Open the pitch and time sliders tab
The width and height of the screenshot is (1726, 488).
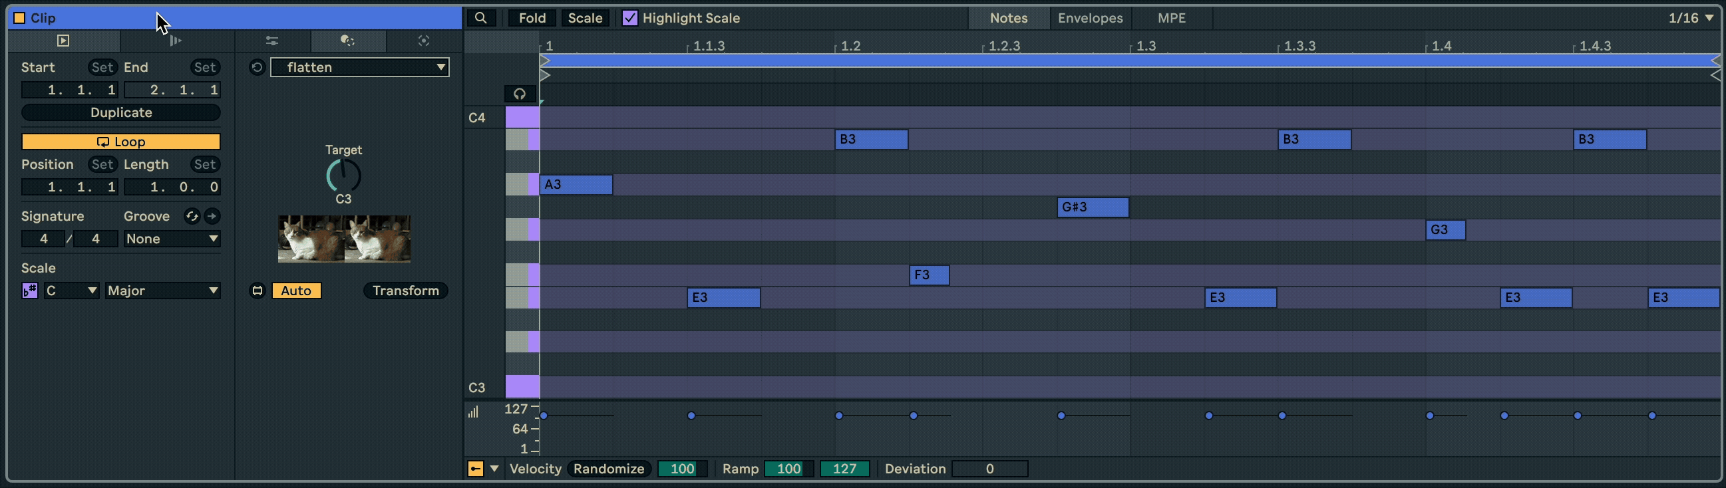click(x=271, y=41)
